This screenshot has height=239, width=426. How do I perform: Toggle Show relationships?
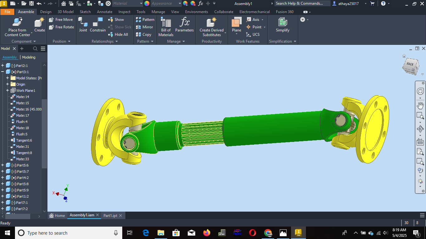(116, 20)
